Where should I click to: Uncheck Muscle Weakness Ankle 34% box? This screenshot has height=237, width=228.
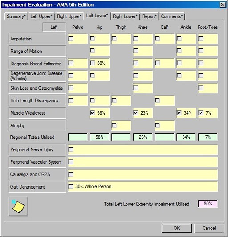(179, 113)
